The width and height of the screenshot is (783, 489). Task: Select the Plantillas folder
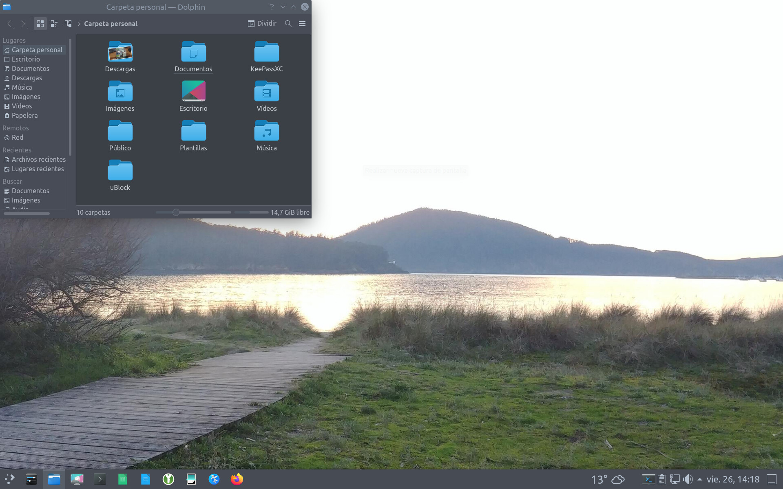[193, 131]
